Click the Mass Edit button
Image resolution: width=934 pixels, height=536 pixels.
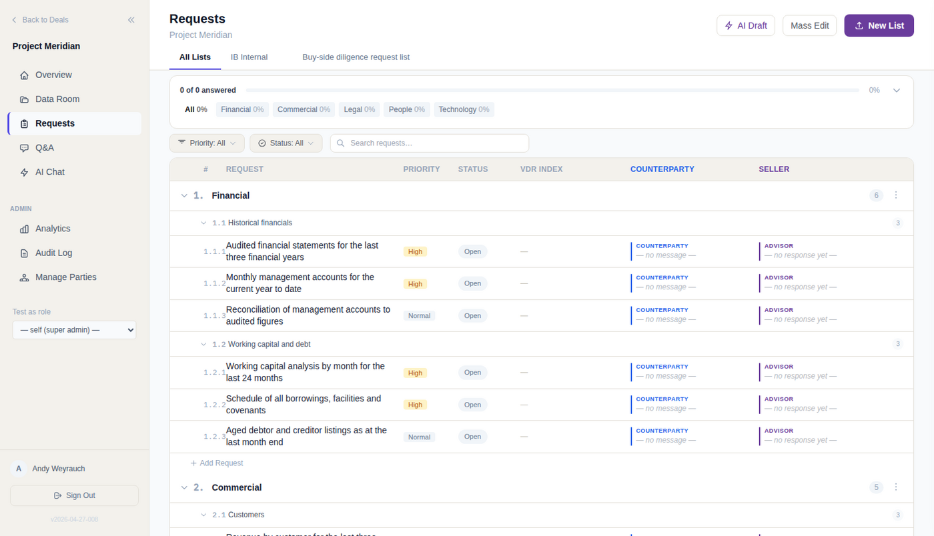(x=809, y=25)
